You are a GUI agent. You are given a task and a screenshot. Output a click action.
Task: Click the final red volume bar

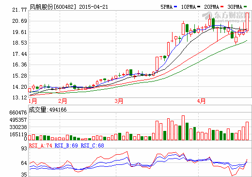pos(247,131)
